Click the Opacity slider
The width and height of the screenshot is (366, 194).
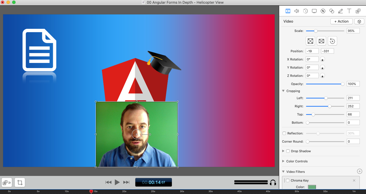(x=325, y=84)
